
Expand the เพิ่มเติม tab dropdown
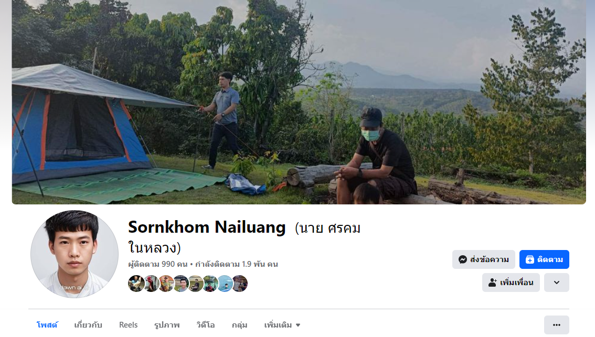pyautogui.click(x=282, y=325)
